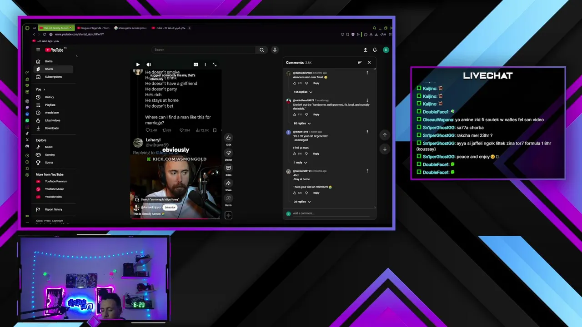Explore Gaming category

click(54, 155)
